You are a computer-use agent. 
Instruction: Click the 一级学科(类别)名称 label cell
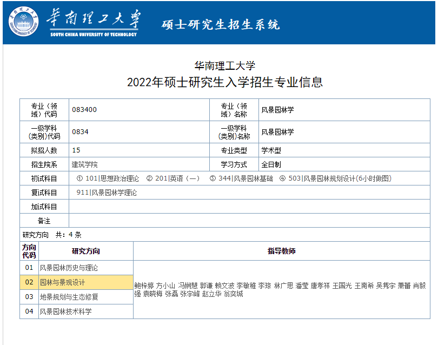click(234, 132)
